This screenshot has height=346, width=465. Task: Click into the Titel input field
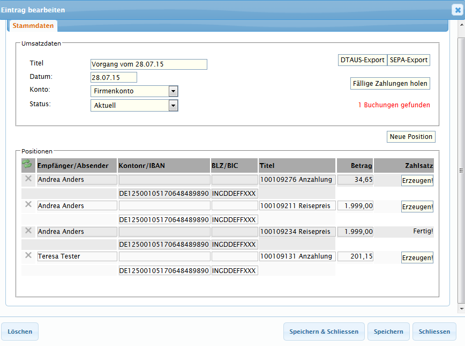pyautogui.click(x=148, y=64)
